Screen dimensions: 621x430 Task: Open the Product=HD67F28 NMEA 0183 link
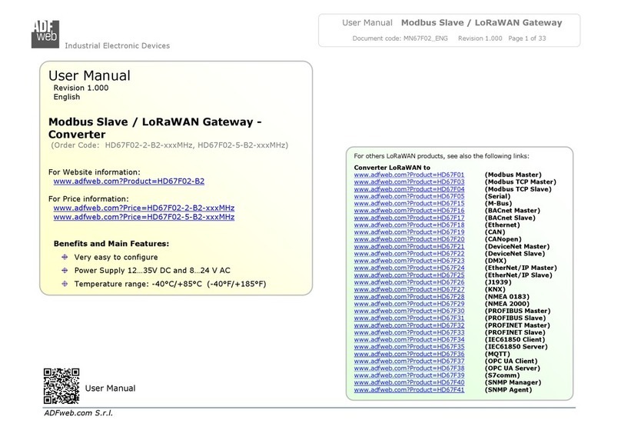click(x=409, y=296)
